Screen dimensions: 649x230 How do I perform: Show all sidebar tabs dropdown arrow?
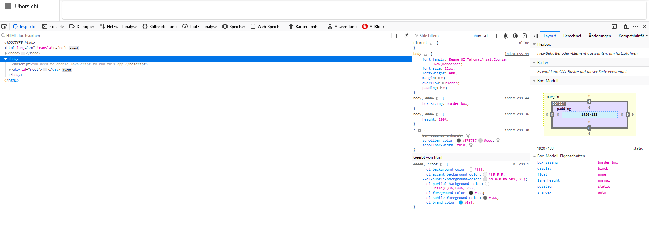[x=646, y=36]
